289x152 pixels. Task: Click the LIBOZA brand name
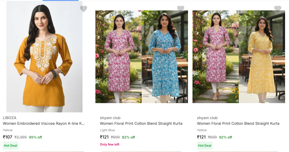pyautogui.click(x=10, y=118)
